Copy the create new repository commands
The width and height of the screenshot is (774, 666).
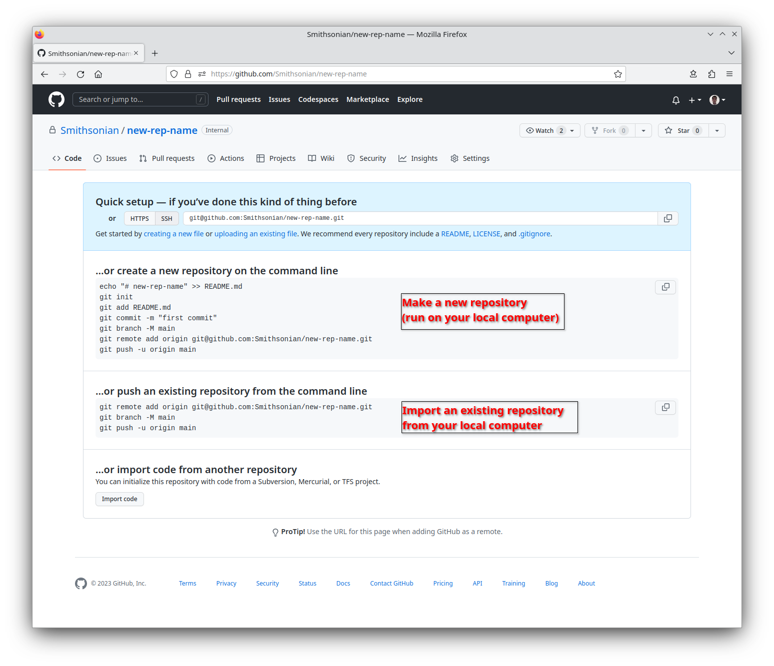click(665, 287)
